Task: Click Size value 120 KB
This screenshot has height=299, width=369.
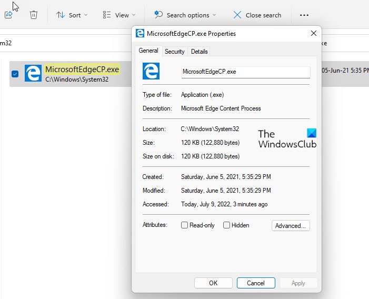Action: pyautogui.click(x=210, y=143)
